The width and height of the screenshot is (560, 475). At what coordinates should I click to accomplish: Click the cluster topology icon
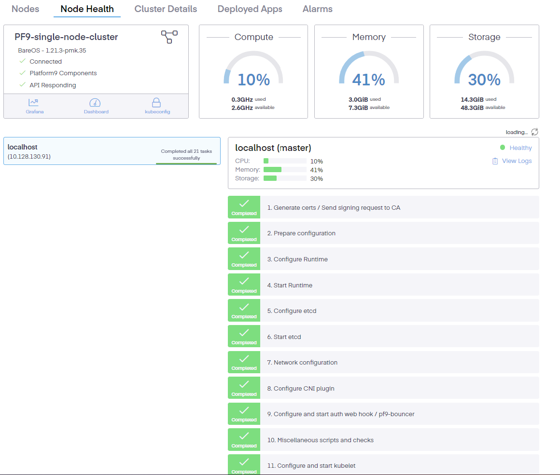point(169,37)
